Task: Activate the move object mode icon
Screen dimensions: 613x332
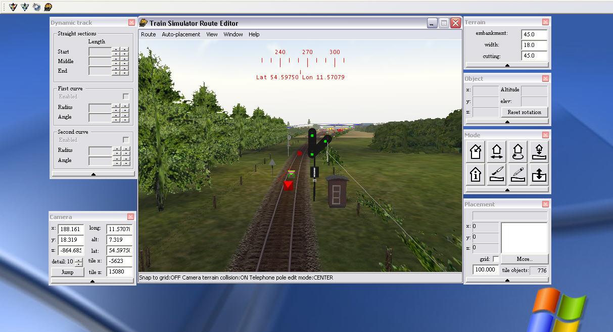Action: 497,151
